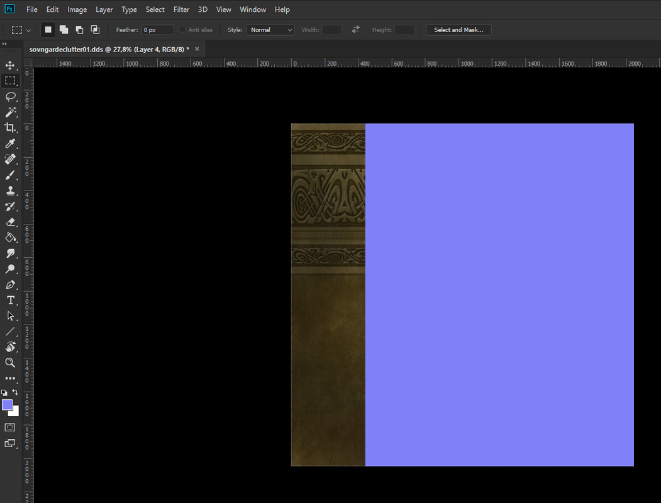Choose Intersect with selection mode
The height and width of the screenshot is (503, 661).
[95, 30]
